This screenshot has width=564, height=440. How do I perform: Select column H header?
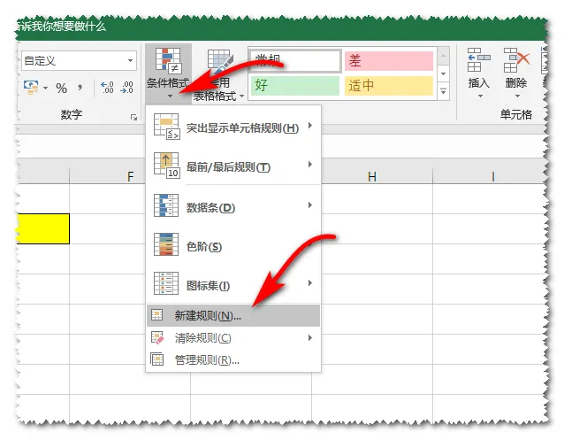point(372,176)
